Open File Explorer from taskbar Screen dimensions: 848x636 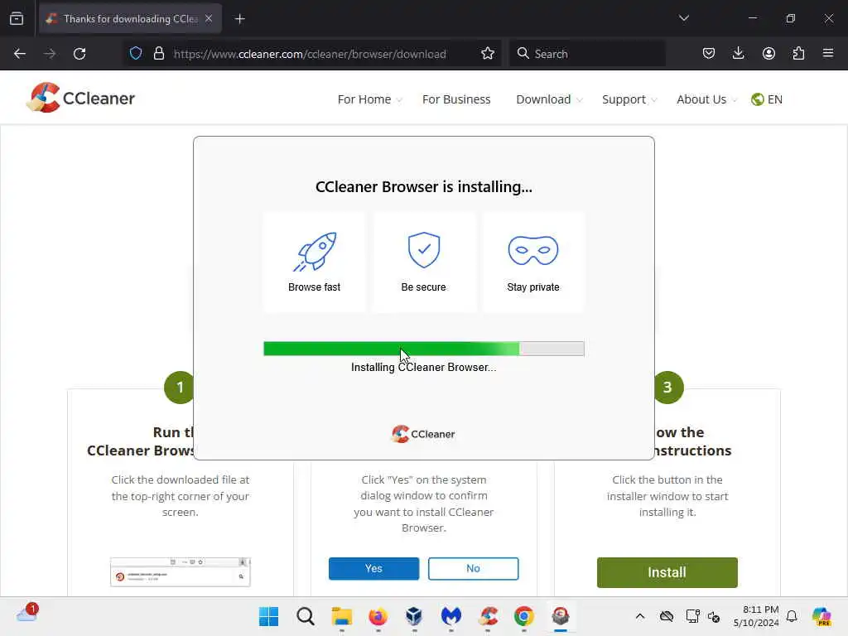tap(342, 616)
